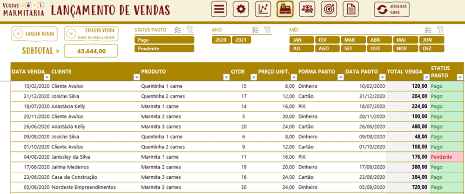Screen dimensions: 465x194
Task: Click date cell 10/02/2020 in Data Venda
Action: tap(31, 86)
